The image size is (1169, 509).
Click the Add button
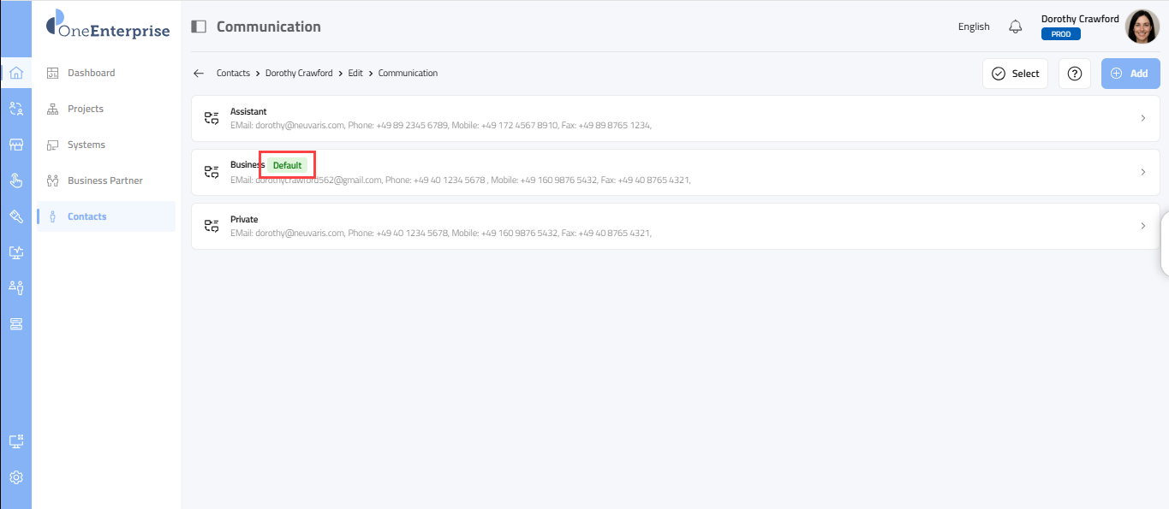[x=1130, y=74]
